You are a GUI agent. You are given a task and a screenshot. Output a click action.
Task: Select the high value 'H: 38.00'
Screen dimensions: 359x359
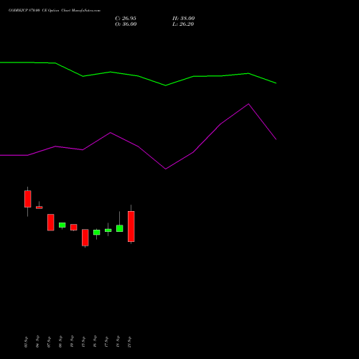tap(183, 18)
